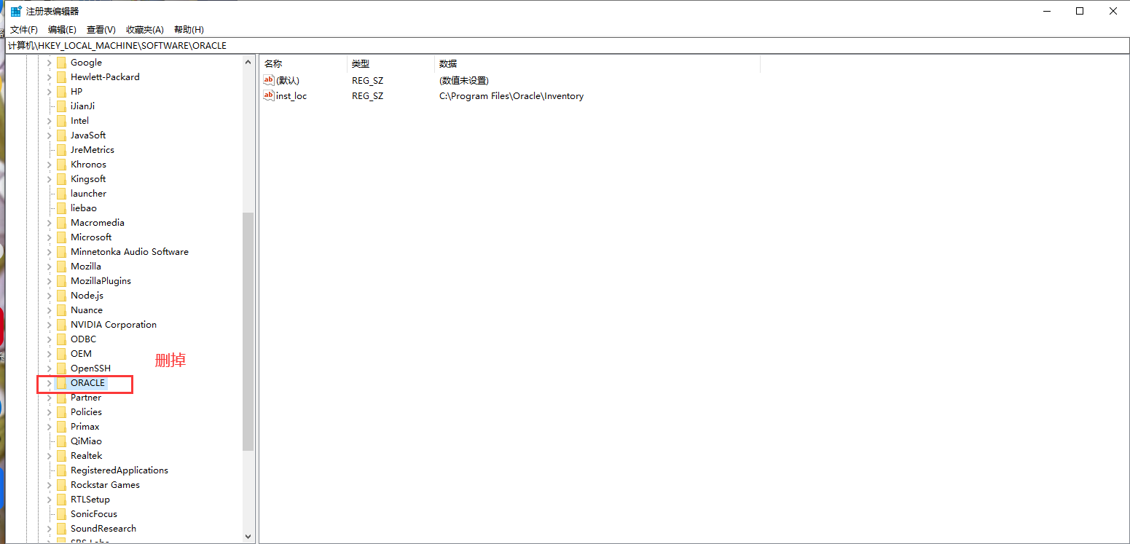Click the Nuance folder icon
This screenshot has width=1130, height=544.
coord(62,310)
